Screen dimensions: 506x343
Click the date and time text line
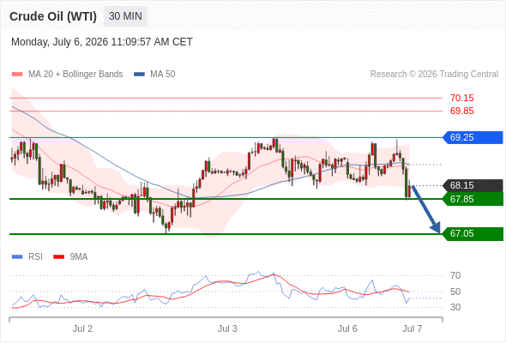pyautogui.click(x=102, y=42)
